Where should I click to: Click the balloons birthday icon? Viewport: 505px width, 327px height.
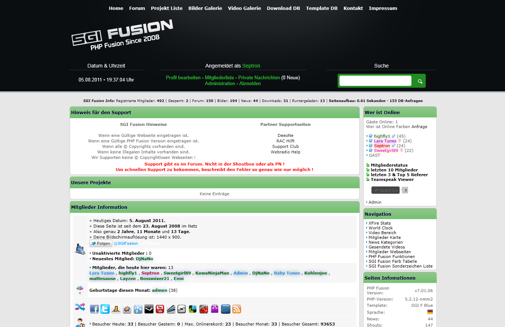coord(80,290)
